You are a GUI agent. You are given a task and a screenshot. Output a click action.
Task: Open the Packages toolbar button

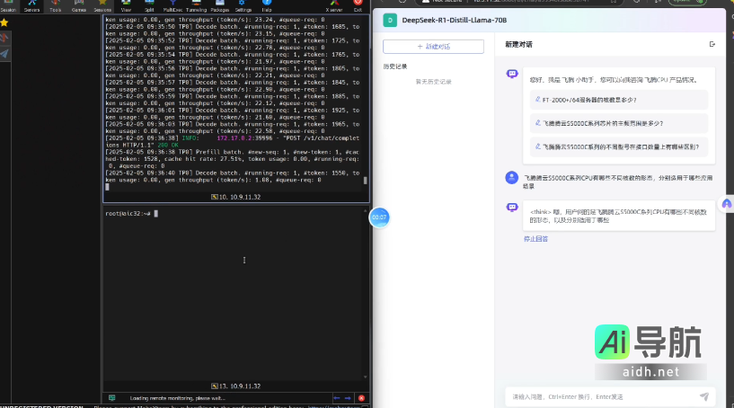point(219,5)
